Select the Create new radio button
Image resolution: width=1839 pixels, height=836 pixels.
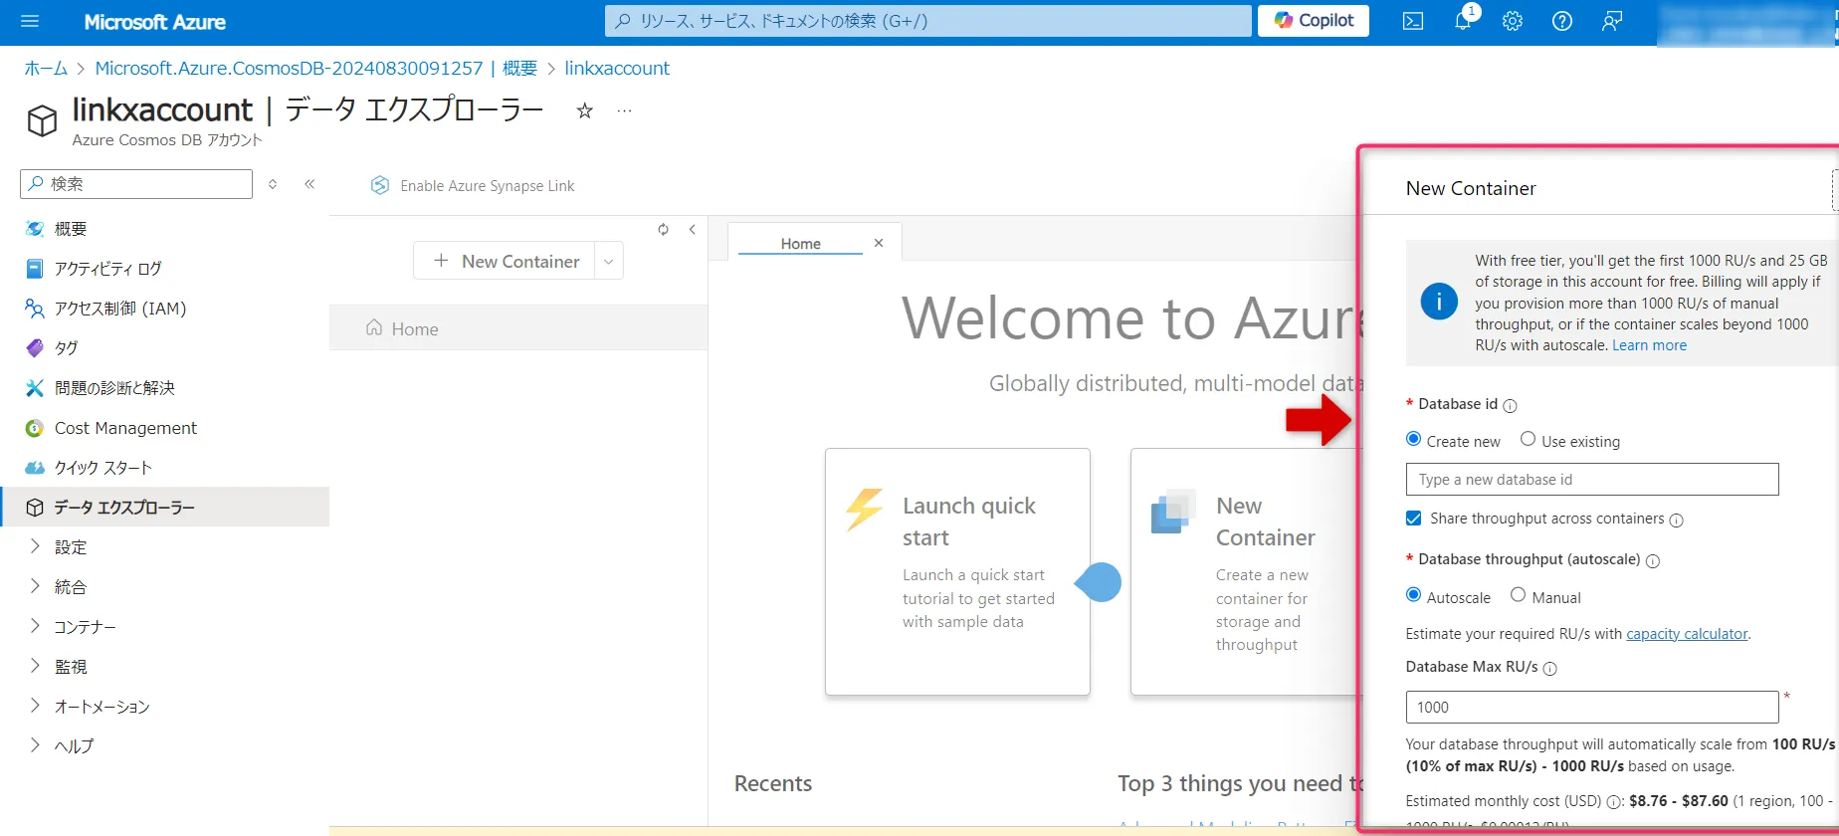pyautogui.click(x=1413, y=439)
